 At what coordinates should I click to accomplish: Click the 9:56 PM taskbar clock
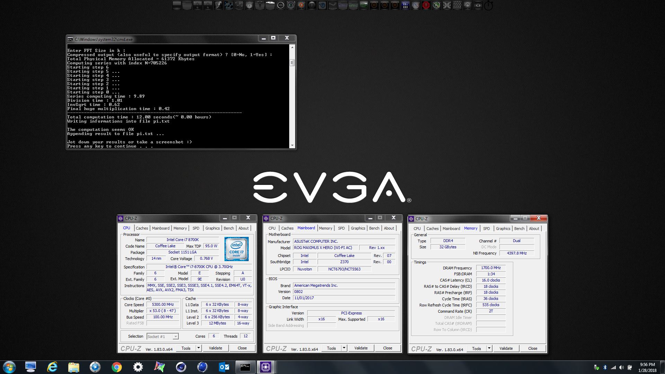coord(647,367)
